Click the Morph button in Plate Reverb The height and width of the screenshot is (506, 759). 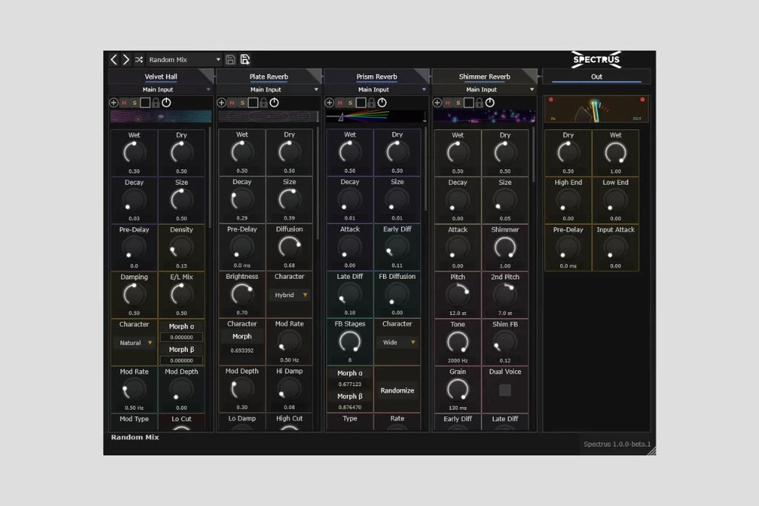[x=242, y=337]
